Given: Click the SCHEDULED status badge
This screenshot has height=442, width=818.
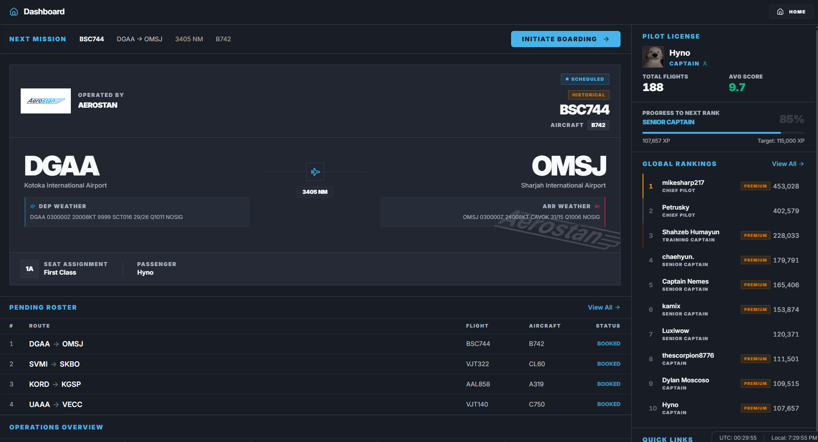Looking at the screenshot, I should click(585, 79).
